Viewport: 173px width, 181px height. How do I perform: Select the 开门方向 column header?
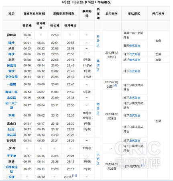coord(158,14)
